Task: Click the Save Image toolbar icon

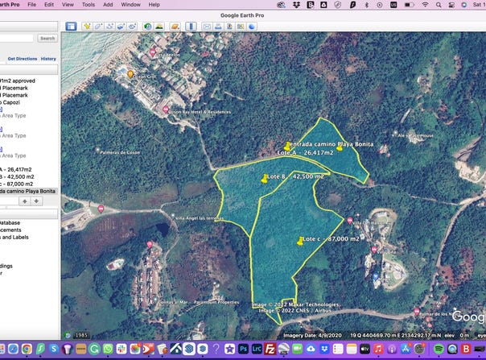Action: point(229,27)
